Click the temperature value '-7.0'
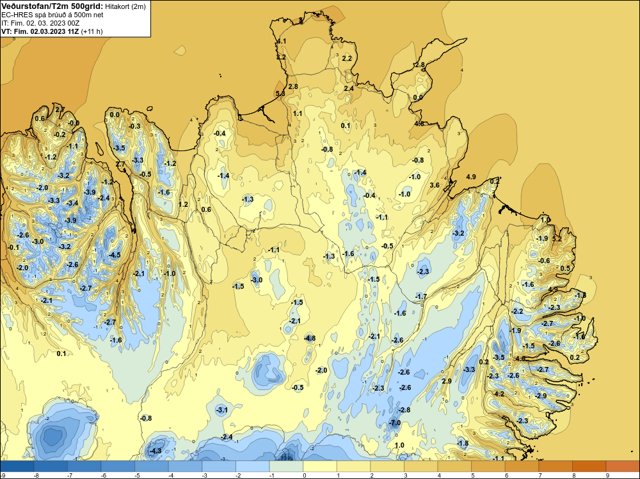Screen dimensions: 640x479 tap(395, 423)
